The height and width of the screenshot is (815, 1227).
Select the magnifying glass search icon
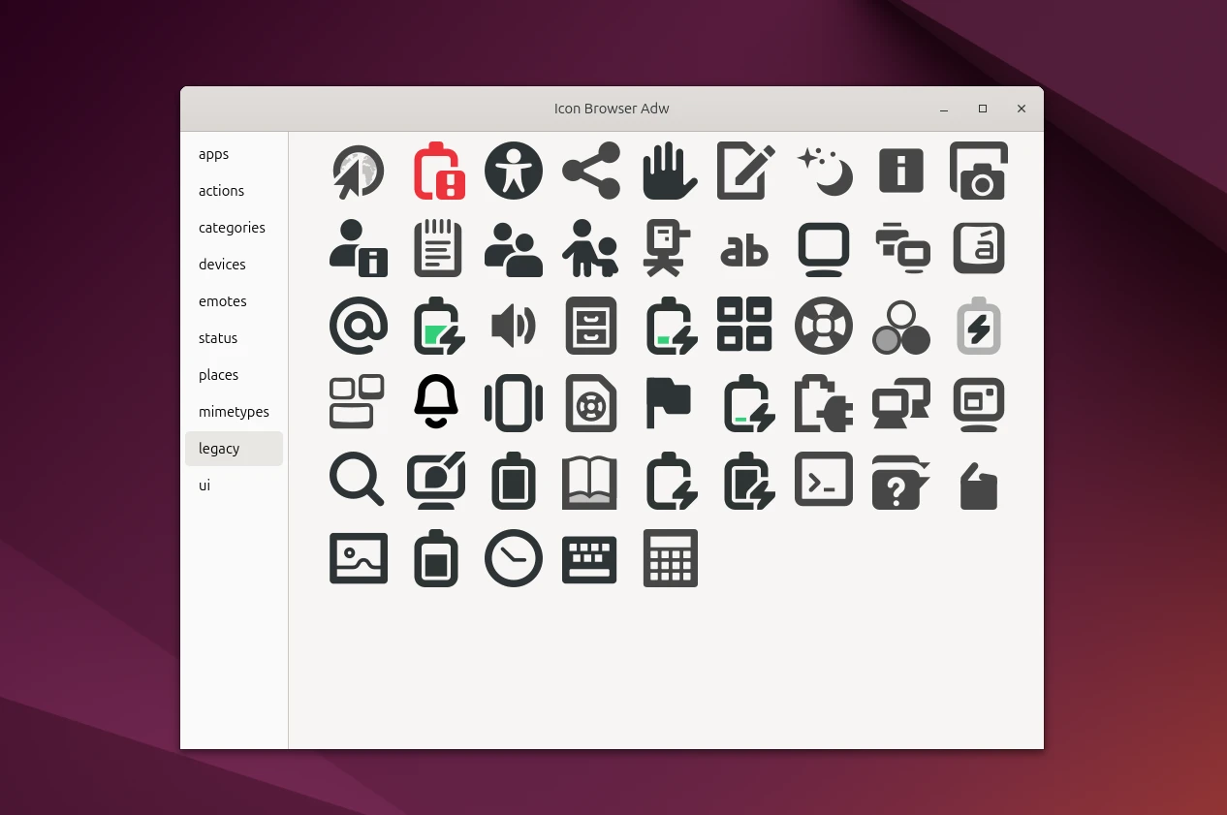coord(357,481)
